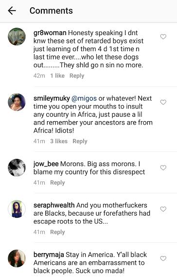177x278 pixels.
Task: Open the gr8woman username link
Action: click(50, 33)
